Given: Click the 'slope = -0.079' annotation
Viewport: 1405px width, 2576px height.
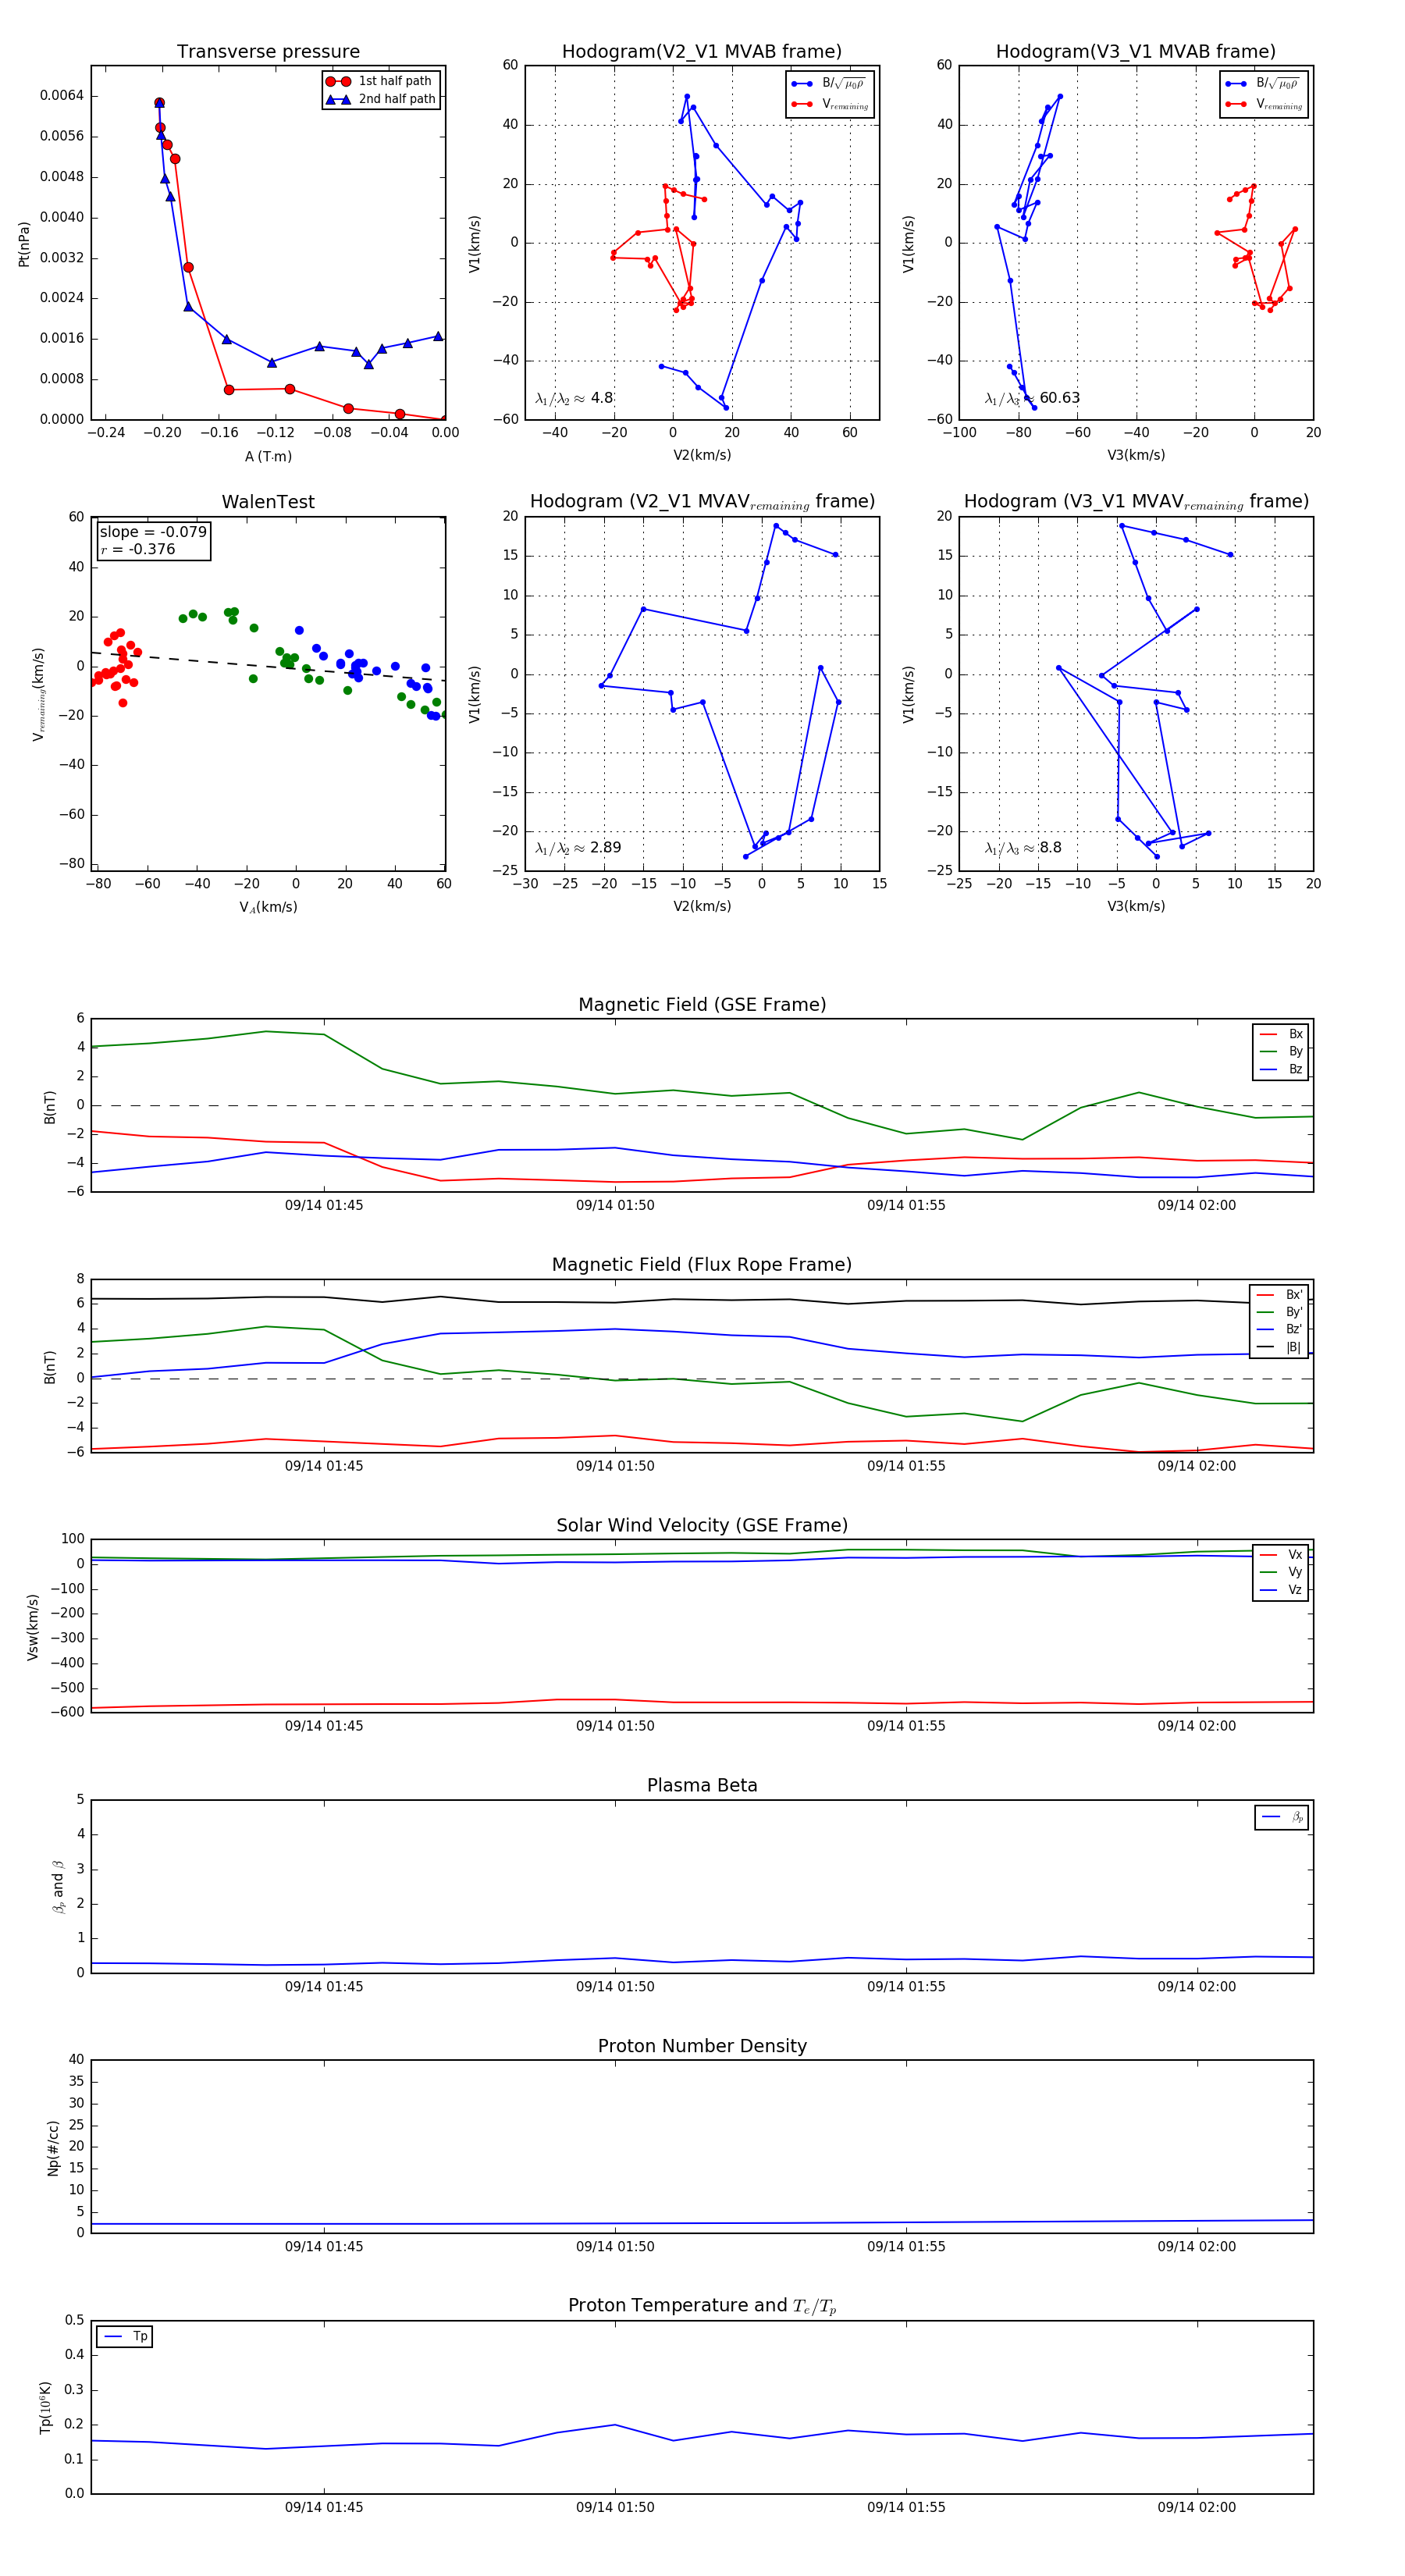Looking at the screenshot, I should 153,532.
